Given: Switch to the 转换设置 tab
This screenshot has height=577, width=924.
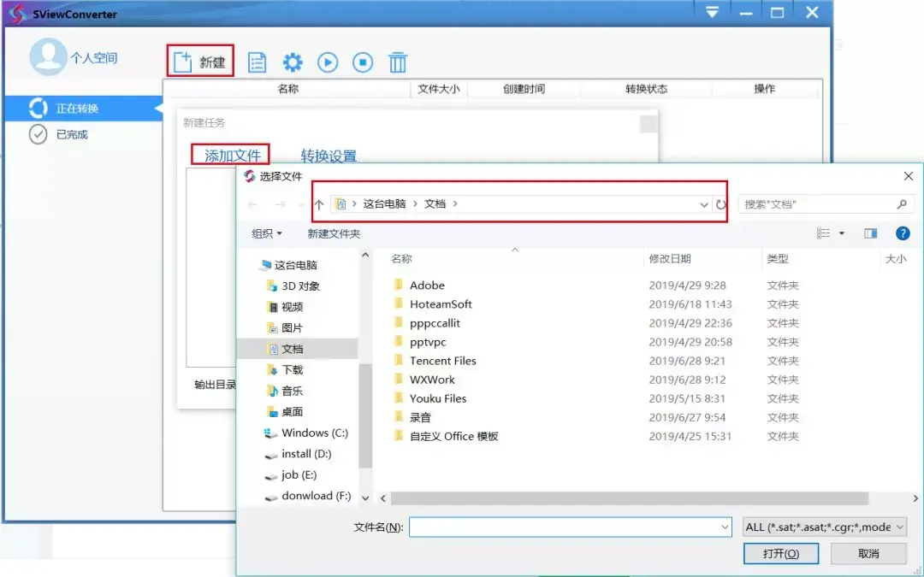Looking at the screenshot, I should coord(329,153).
